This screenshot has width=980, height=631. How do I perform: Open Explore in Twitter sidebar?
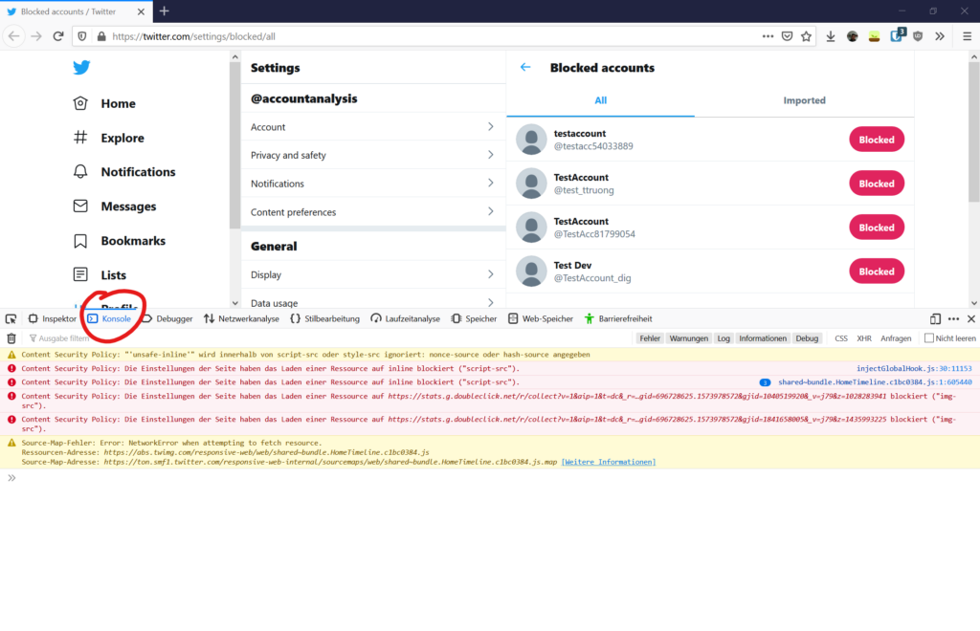pyautogui.click(x=109, y=138)
